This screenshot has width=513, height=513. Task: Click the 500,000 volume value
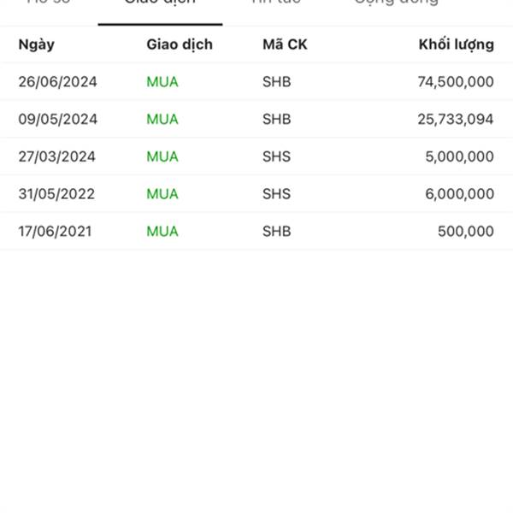click(466, 232)
